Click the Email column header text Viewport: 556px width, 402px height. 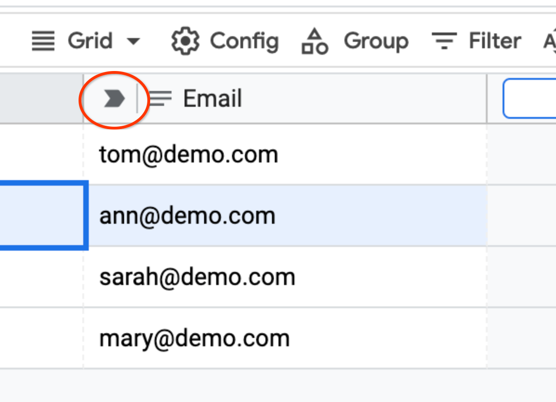212,98
